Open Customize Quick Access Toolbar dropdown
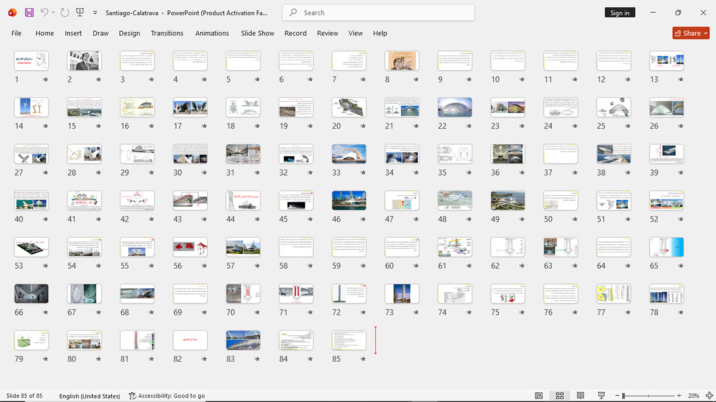This screenshot has height=402, width=716. tap(95, 13)
